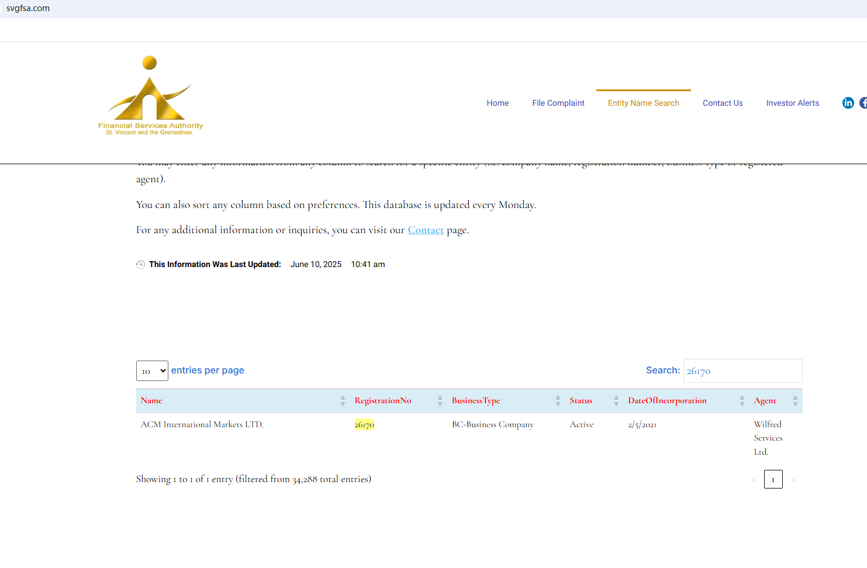Select the Entity Name Search tab
Screen dimensions: 867x568
(644, 103)
